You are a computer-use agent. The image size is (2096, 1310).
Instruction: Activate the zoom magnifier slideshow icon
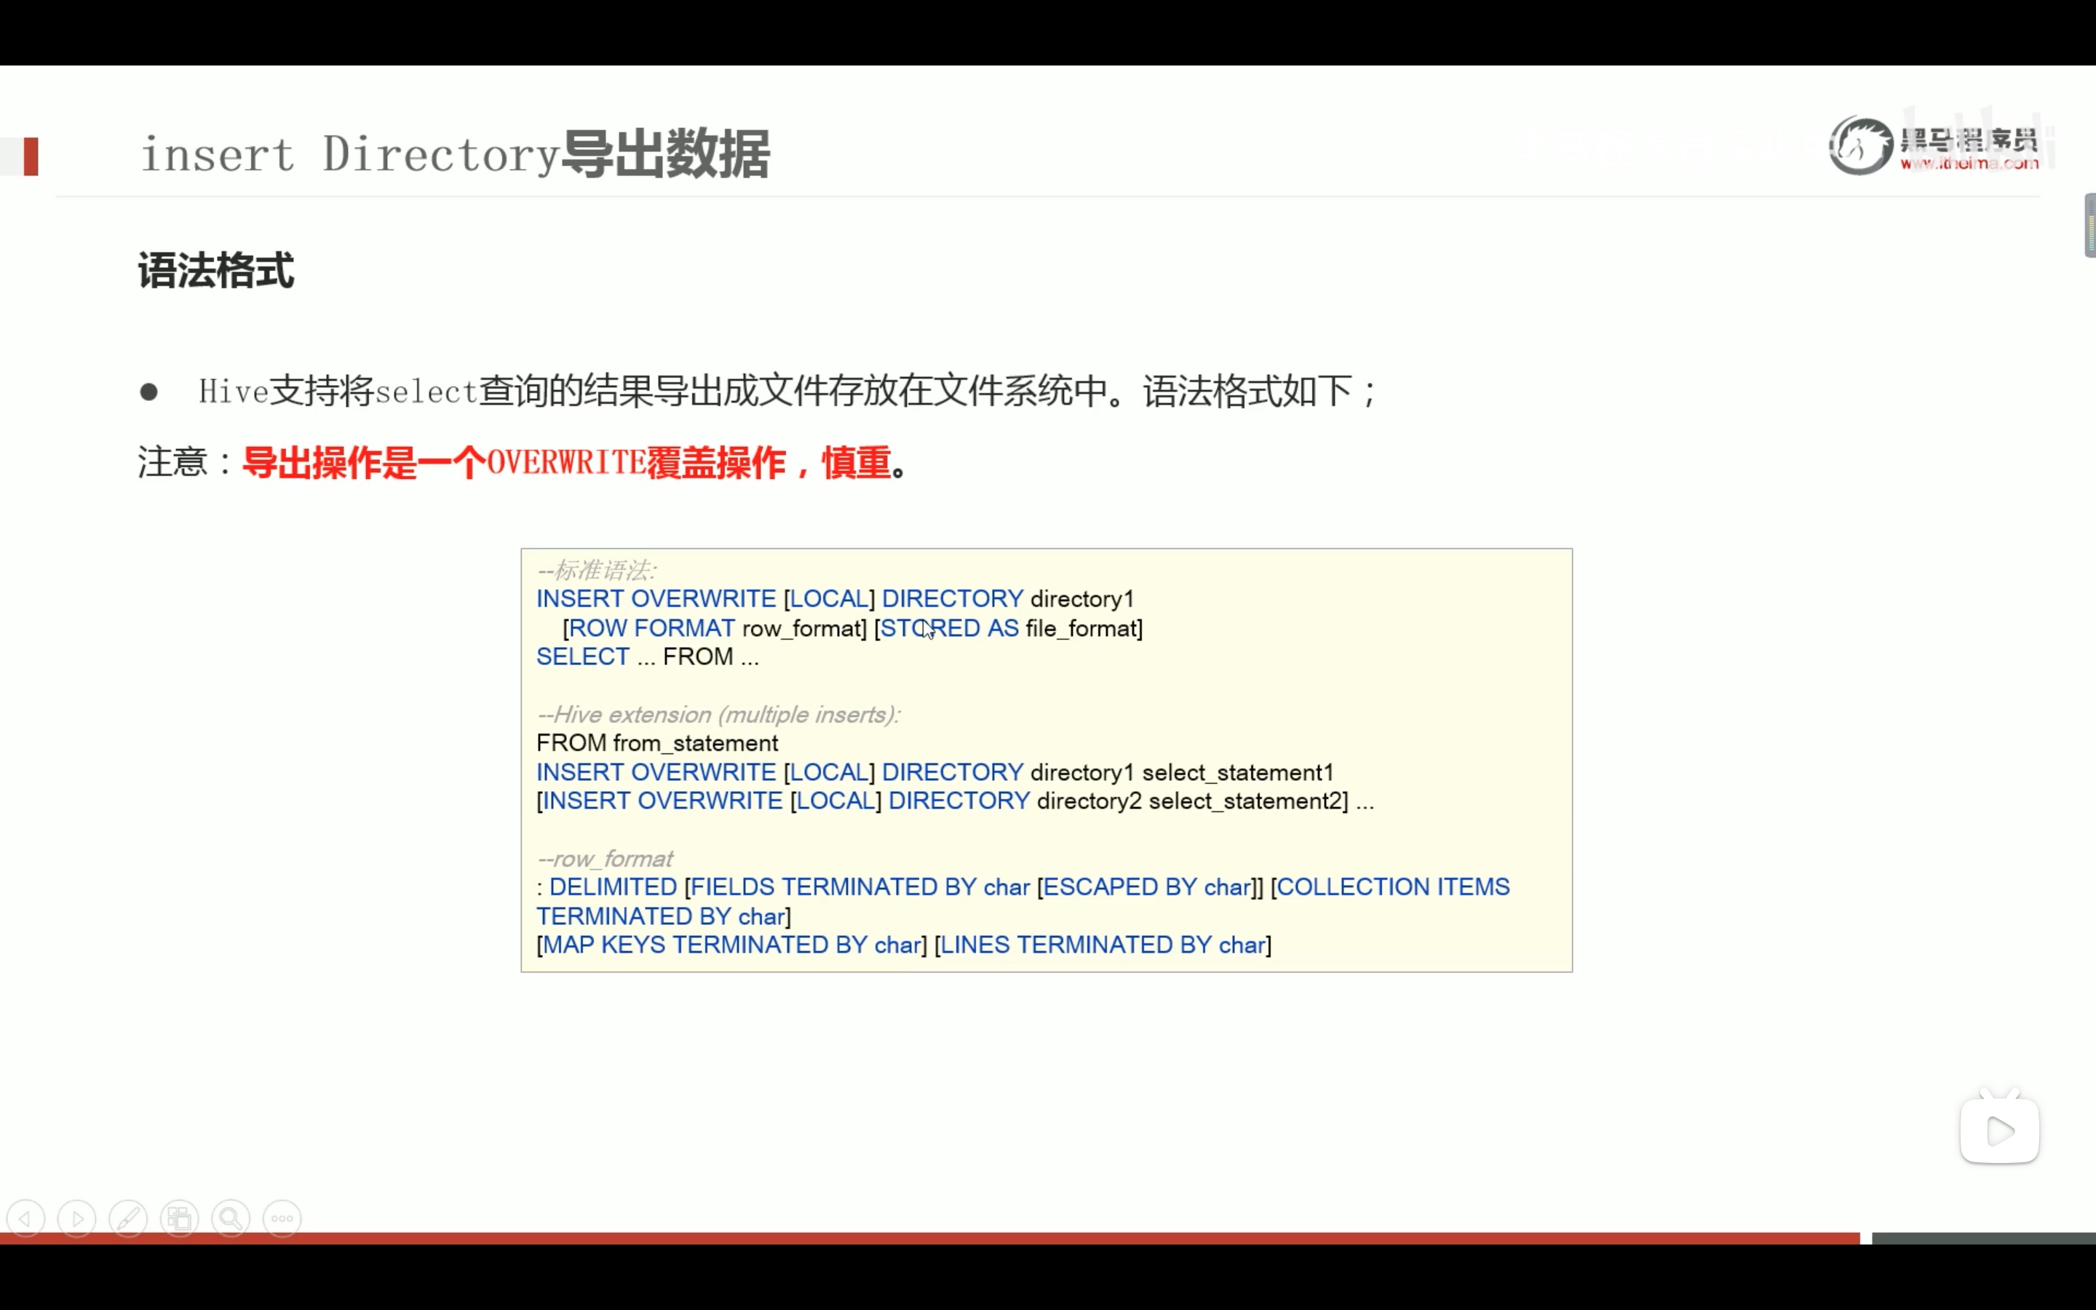click(231, 1219)
